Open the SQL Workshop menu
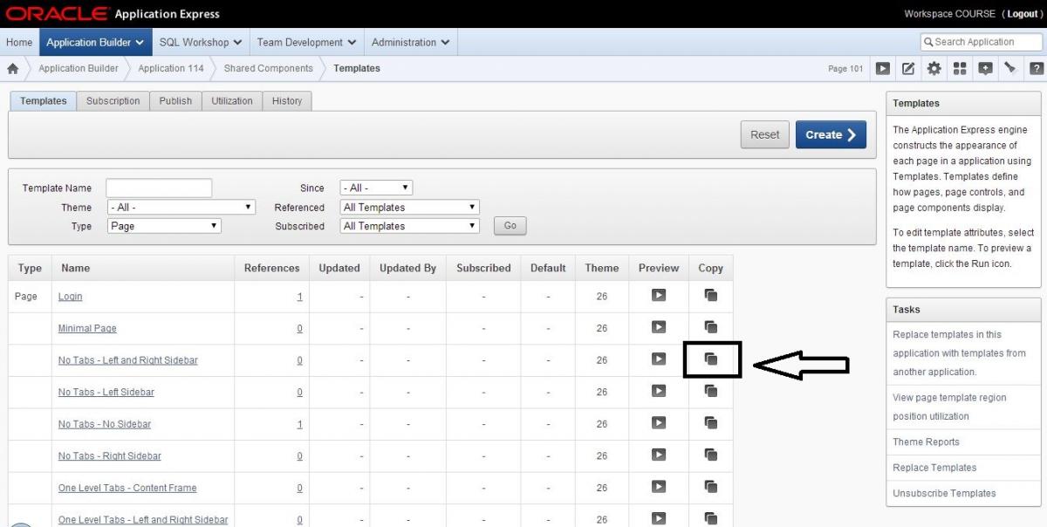The height and width of the screenshot is (527, 1047). pos(201,42)
